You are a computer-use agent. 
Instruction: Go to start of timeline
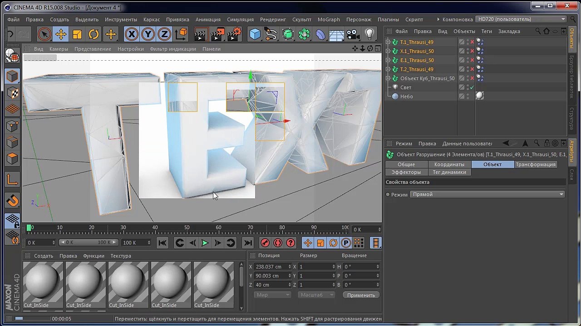click(x=162, y=243)
